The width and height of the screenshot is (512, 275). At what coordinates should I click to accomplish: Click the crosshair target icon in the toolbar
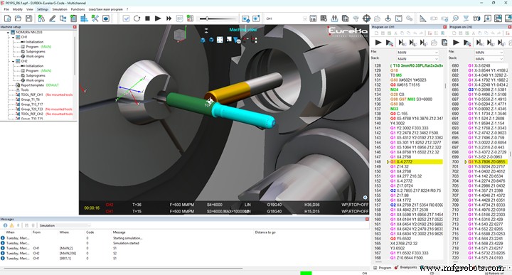(367, 18)
